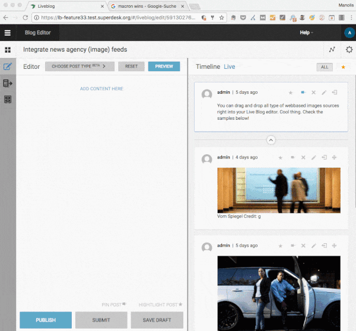Click the timeline vertical scrollbar
This screenshot has width=356, height=331.
[x=355, y=141]
